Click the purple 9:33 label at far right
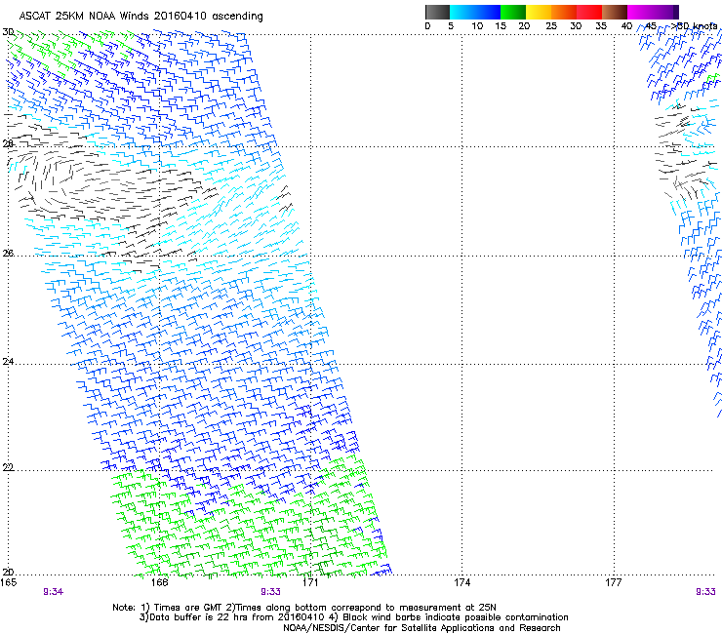The image size is (722, 634). tap(705, 592)
